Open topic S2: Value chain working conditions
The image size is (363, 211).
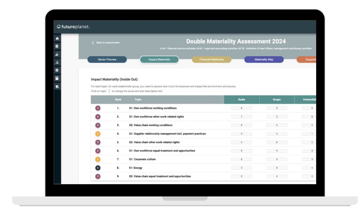click(x=151, y=125)
